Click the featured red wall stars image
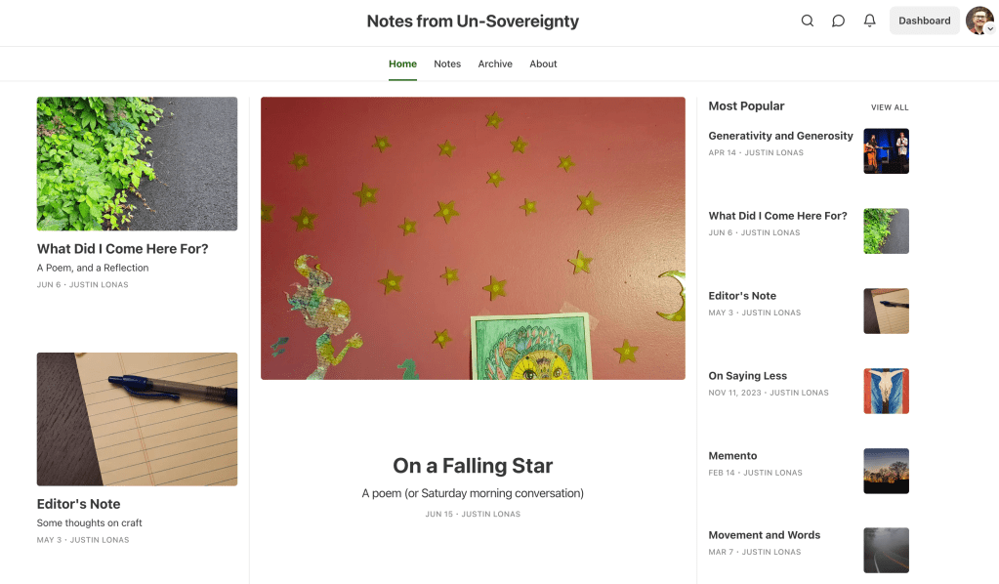The width and height of the screenshot is (999, 584). click(x=473, y=237)
